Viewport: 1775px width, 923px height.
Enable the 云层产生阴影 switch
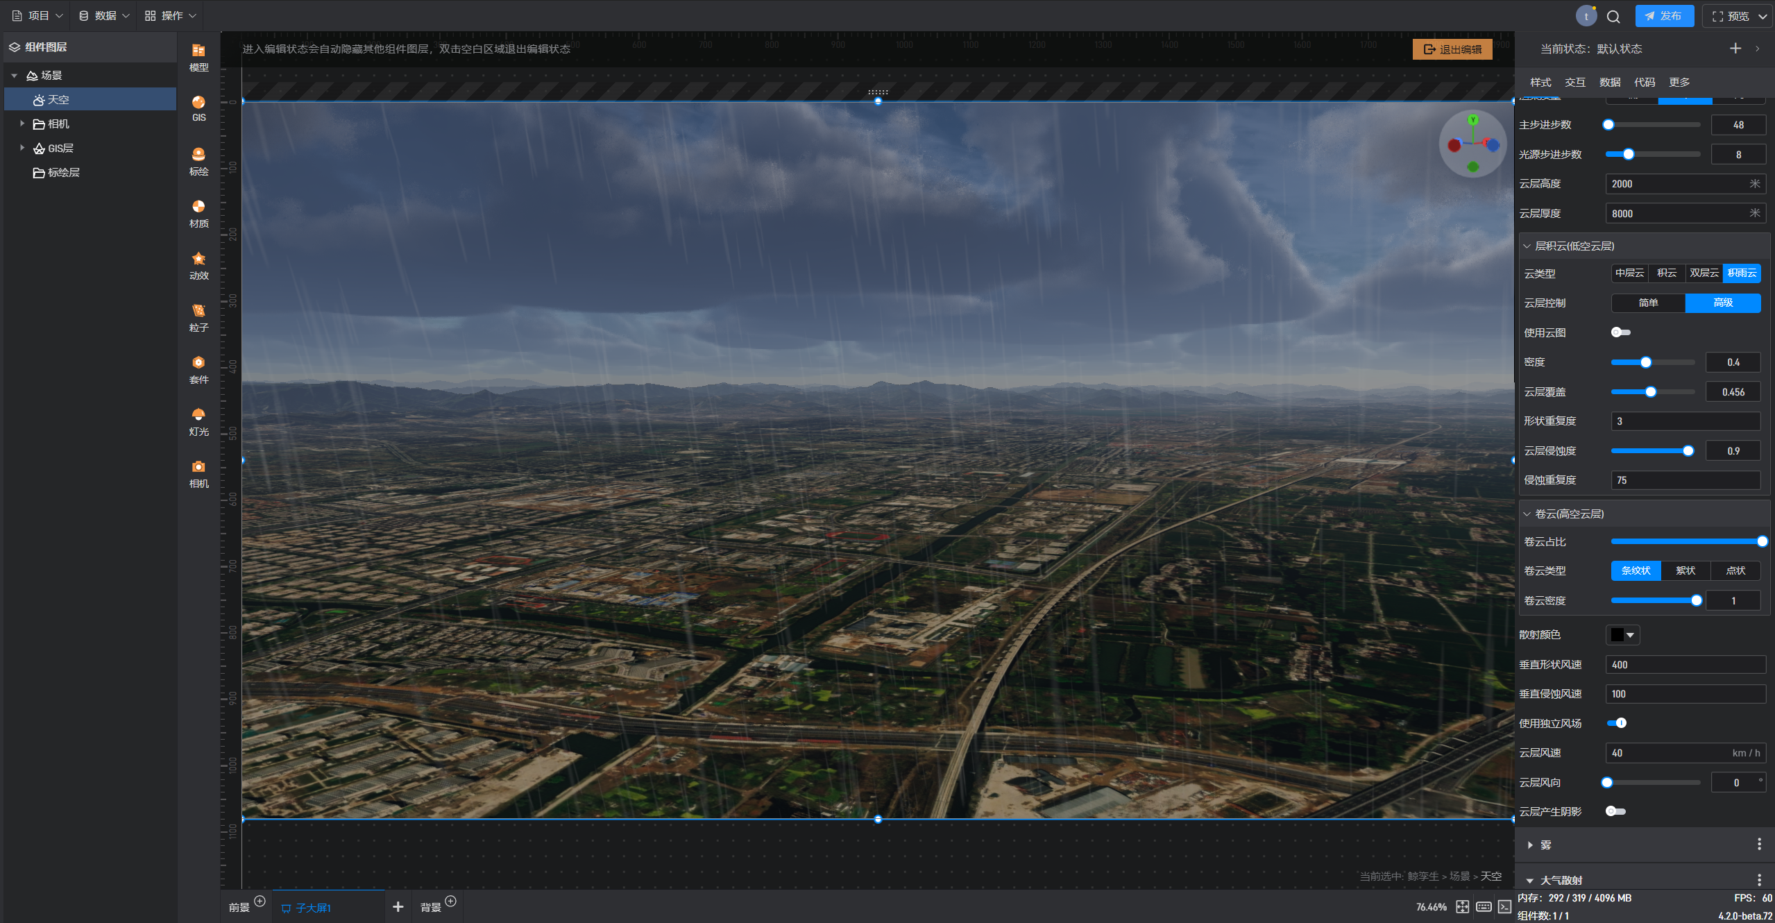point(1615,811)
